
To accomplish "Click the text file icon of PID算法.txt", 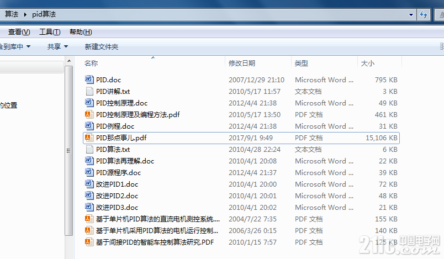I will (x=89, y=149).
